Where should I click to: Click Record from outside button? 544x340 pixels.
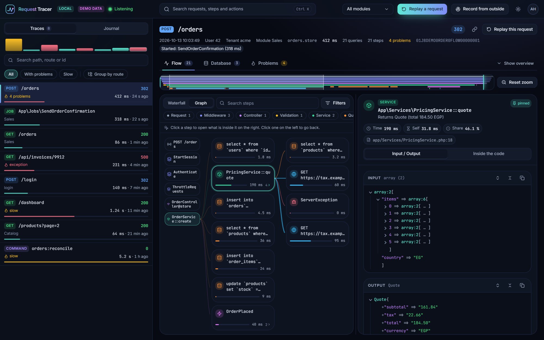coord(480,9)
